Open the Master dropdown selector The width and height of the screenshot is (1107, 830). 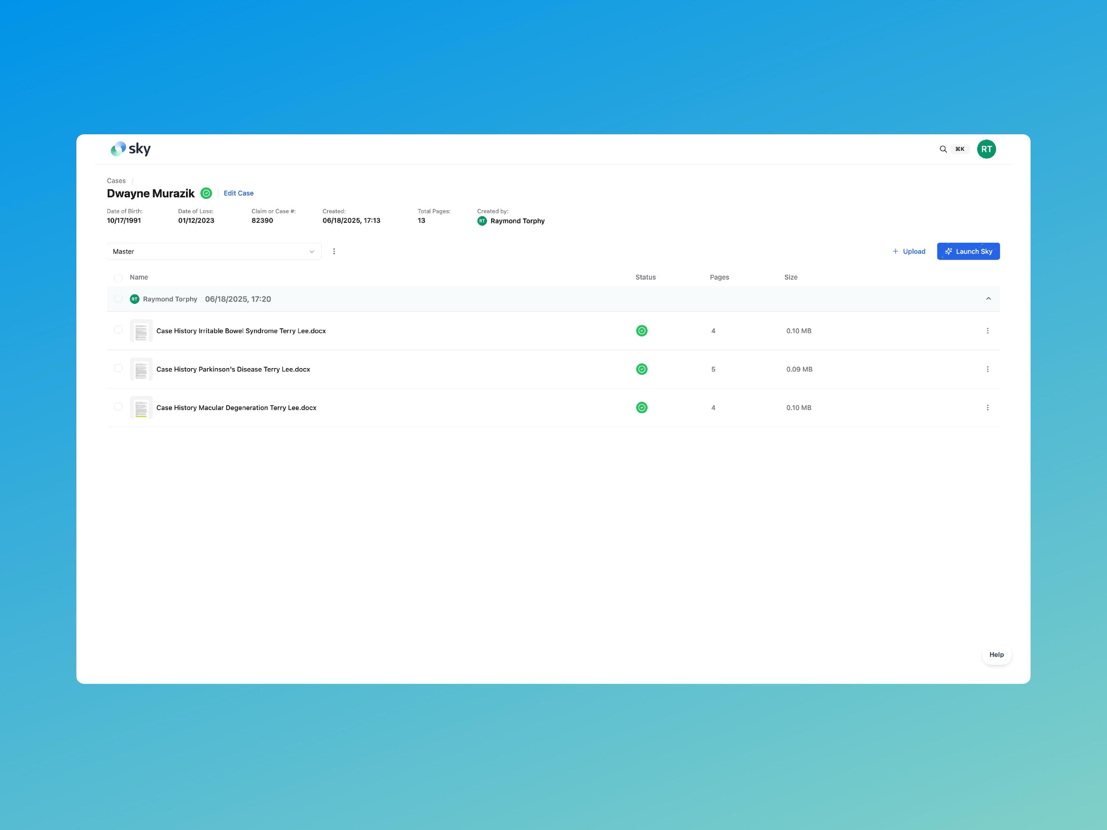214,252
